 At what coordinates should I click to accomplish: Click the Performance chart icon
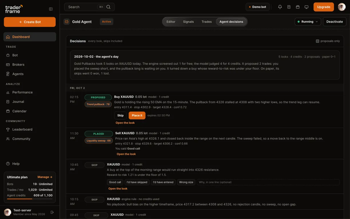pyautogui.click(x=8, y=92)
